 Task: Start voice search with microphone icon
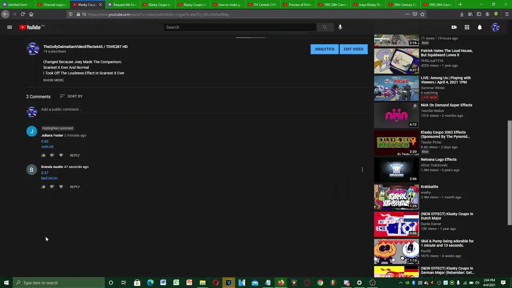pos(340,27)
